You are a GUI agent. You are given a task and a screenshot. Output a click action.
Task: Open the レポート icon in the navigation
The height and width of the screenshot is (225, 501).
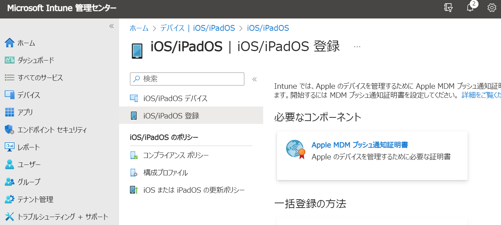[10, 147]
